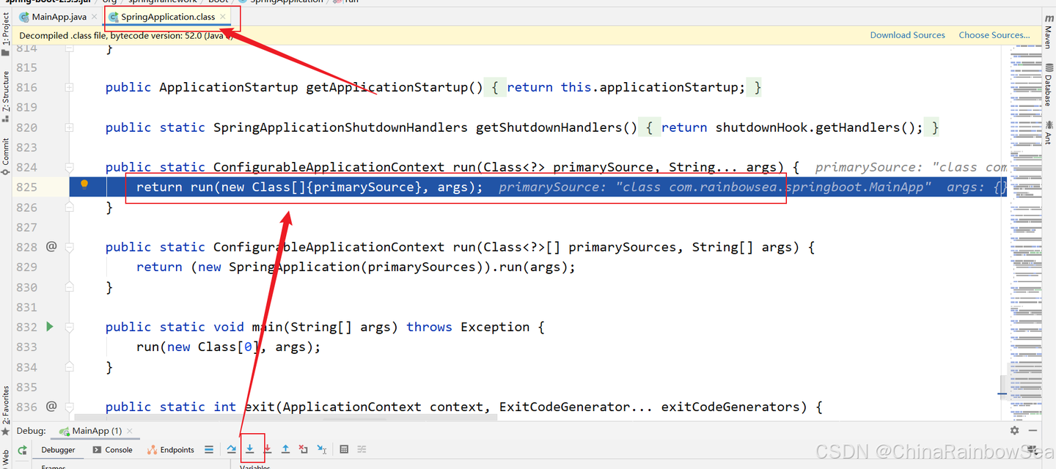Viewport: 1056px width, 469px height.
Task: Click the line number 833 in the gutter
Action: 26,347
